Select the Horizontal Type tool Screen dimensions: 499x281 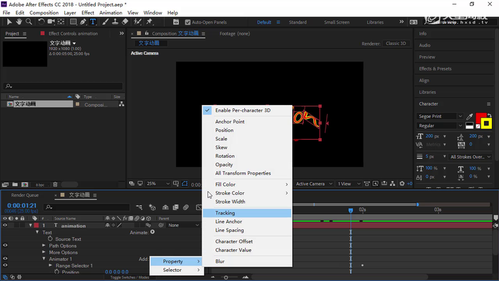point(93,22)
